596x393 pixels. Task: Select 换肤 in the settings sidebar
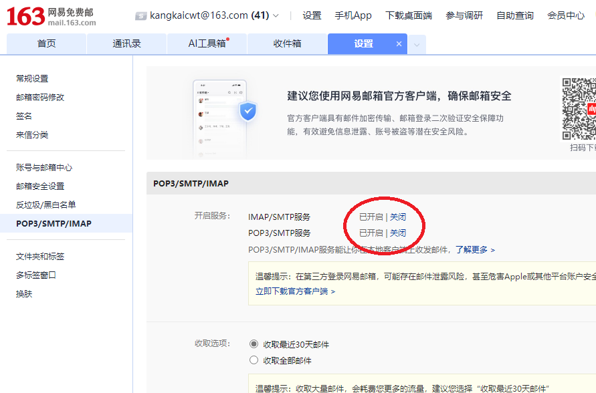click(24, 294)
